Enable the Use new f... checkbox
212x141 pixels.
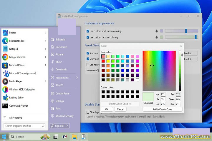(88, 65)
